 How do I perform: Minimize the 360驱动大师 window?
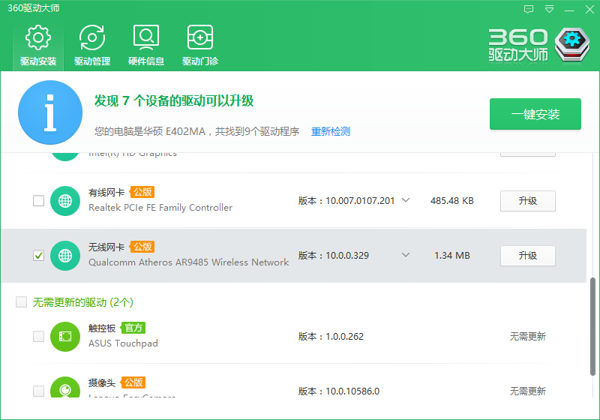[x=569, y=9]
